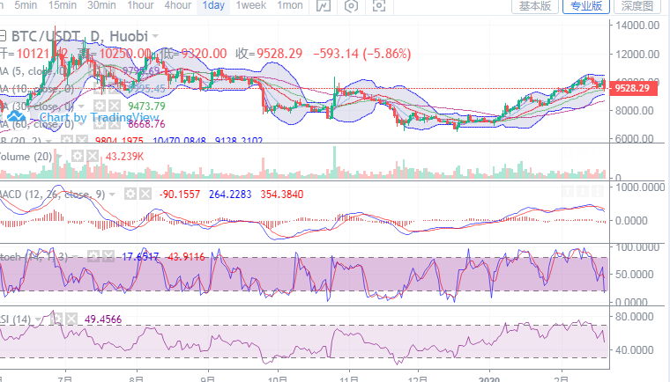
Task: Switch to 30min timeframe
Action: pos(101,5)
